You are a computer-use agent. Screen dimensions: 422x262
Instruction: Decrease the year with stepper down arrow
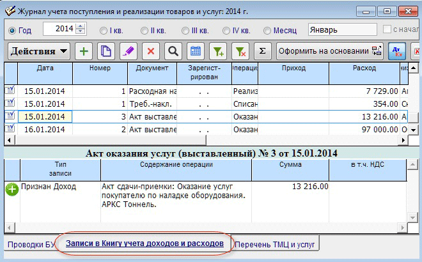tap(81, 31)
